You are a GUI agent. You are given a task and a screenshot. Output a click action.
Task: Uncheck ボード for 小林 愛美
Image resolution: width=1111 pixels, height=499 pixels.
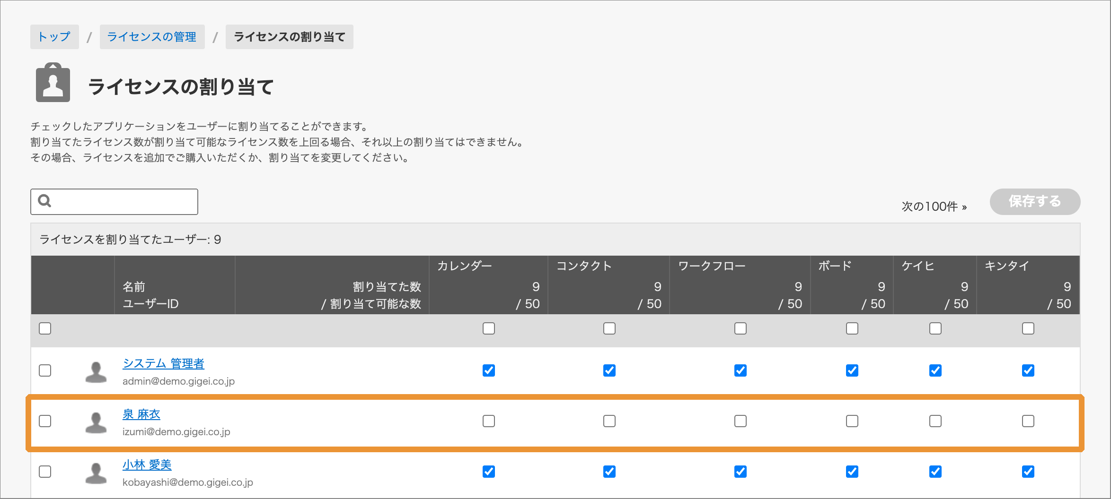point(852,472)
